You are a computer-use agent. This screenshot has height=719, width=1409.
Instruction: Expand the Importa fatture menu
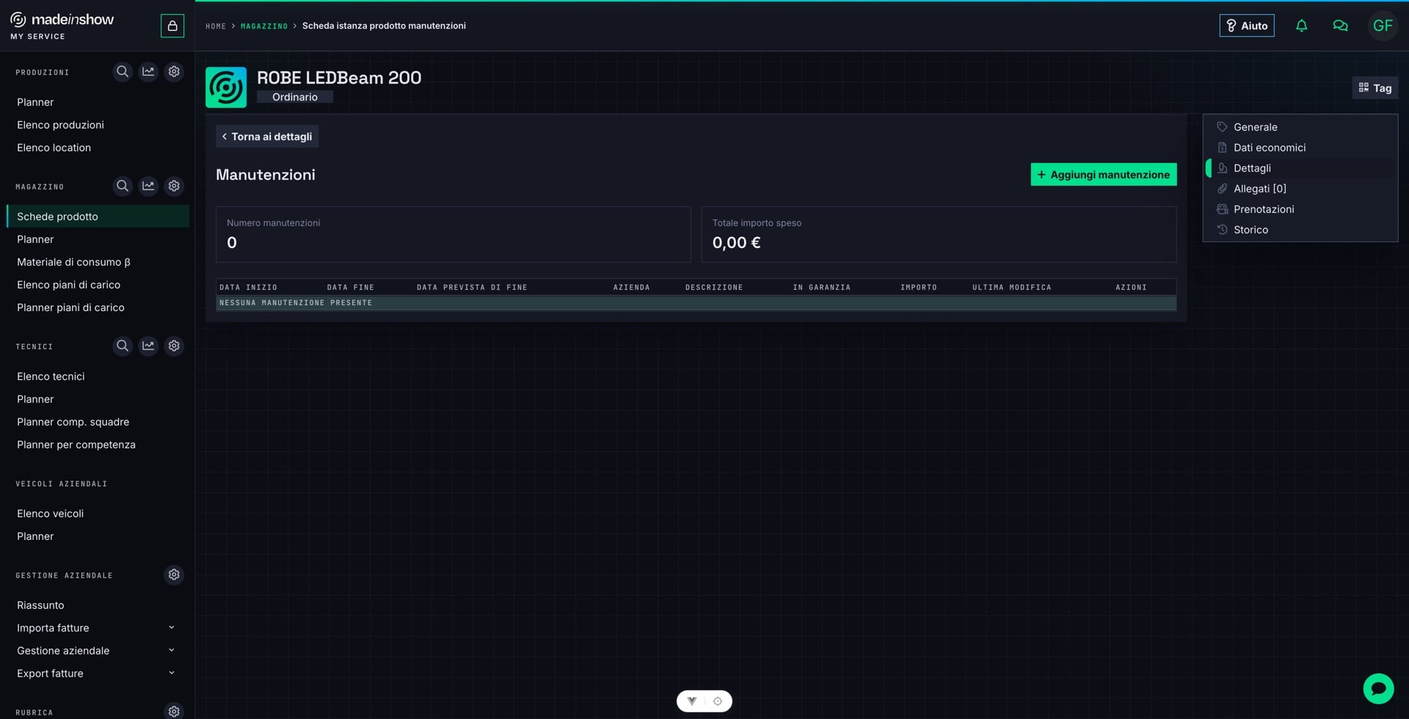pos(96,628)
